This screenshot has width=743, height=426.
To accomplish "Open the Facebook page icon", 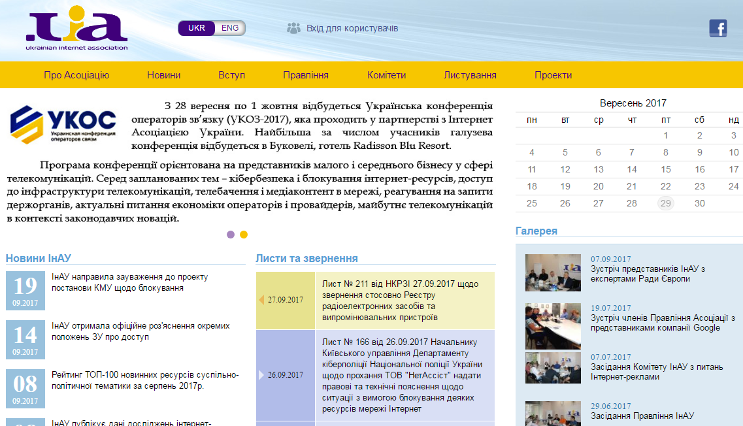I will pyautogui.click(x=718, y=29).
